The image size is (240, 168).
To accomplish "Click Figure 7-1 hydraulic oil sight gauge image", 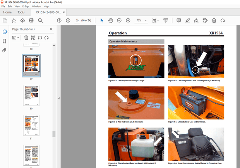I will 136,61.
